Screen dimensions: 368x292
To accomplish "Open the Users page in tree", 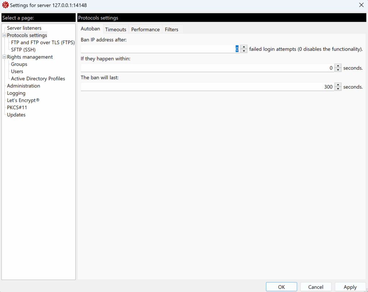I will (17, 71).
